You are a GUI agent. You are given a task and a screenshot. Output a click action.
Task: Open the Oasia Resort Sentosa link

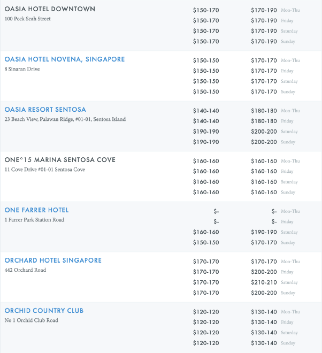coord(45,110)
